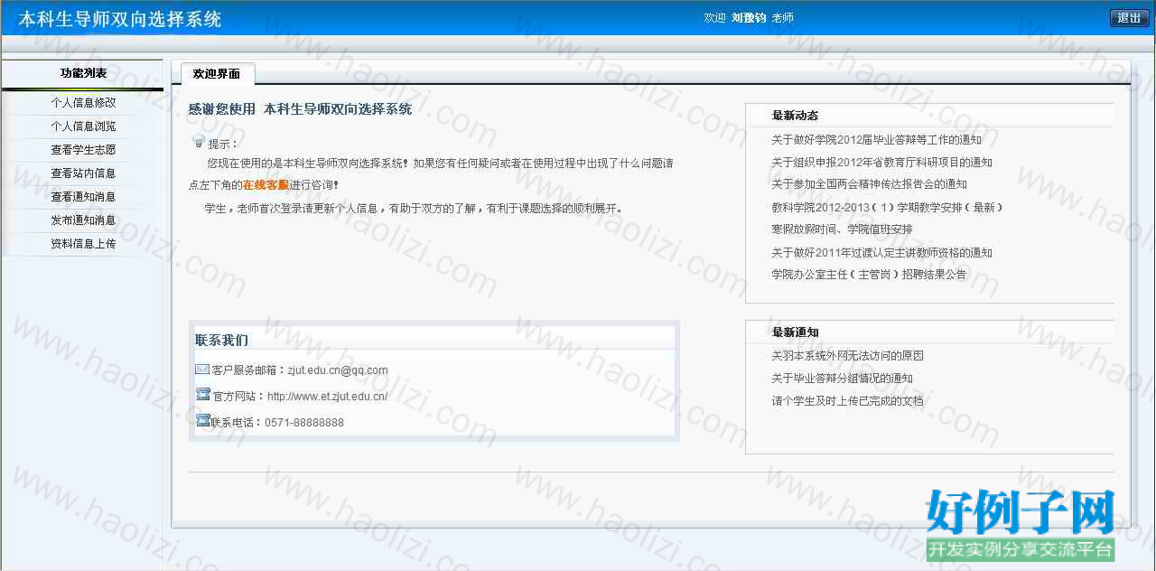The image size is (1156, 571).
Task: Switch to the 欢迎界面 tab
Action: click(x=217, y=74)
